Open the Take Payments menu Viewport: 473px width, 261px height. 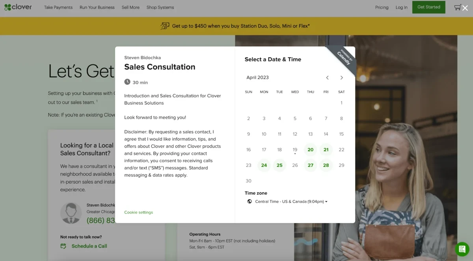click(58, 7)
